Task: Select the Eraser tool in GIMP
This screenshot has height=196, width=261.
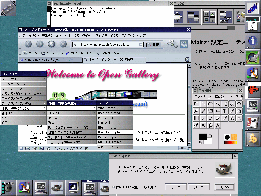Action: click(218, 118)
